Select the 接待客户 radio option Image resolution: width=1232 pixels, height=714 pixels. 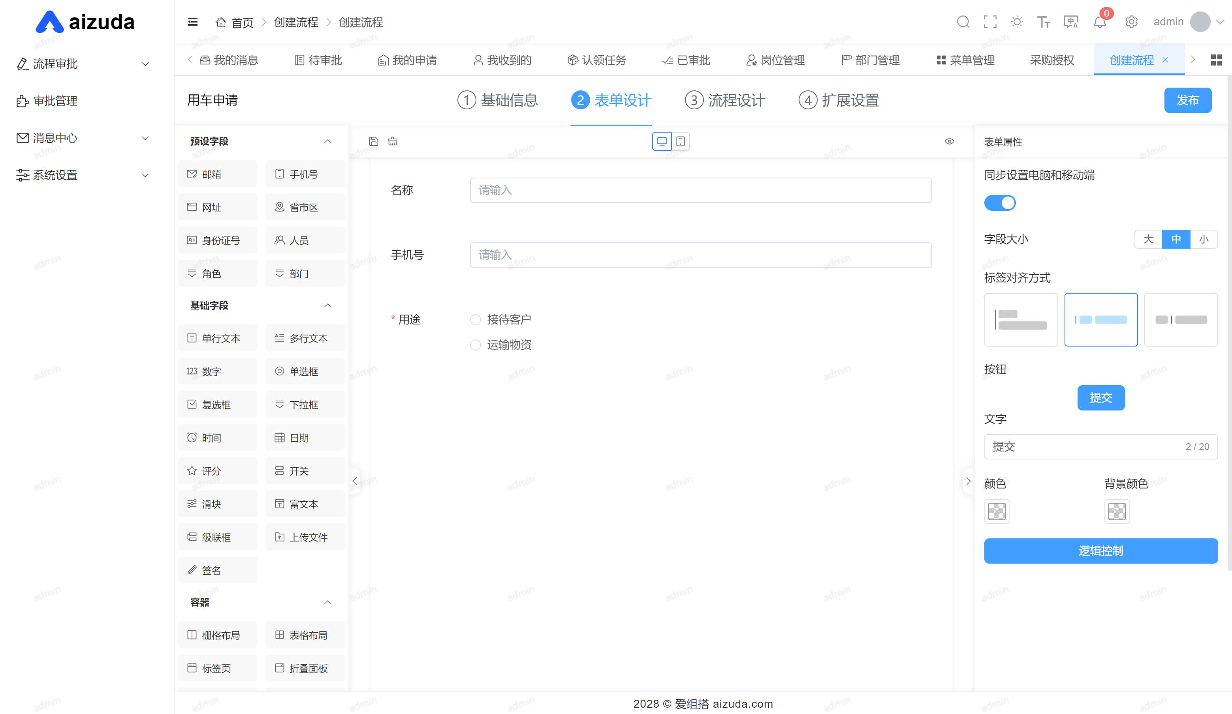pyautogui.click(x=475, y=320)
